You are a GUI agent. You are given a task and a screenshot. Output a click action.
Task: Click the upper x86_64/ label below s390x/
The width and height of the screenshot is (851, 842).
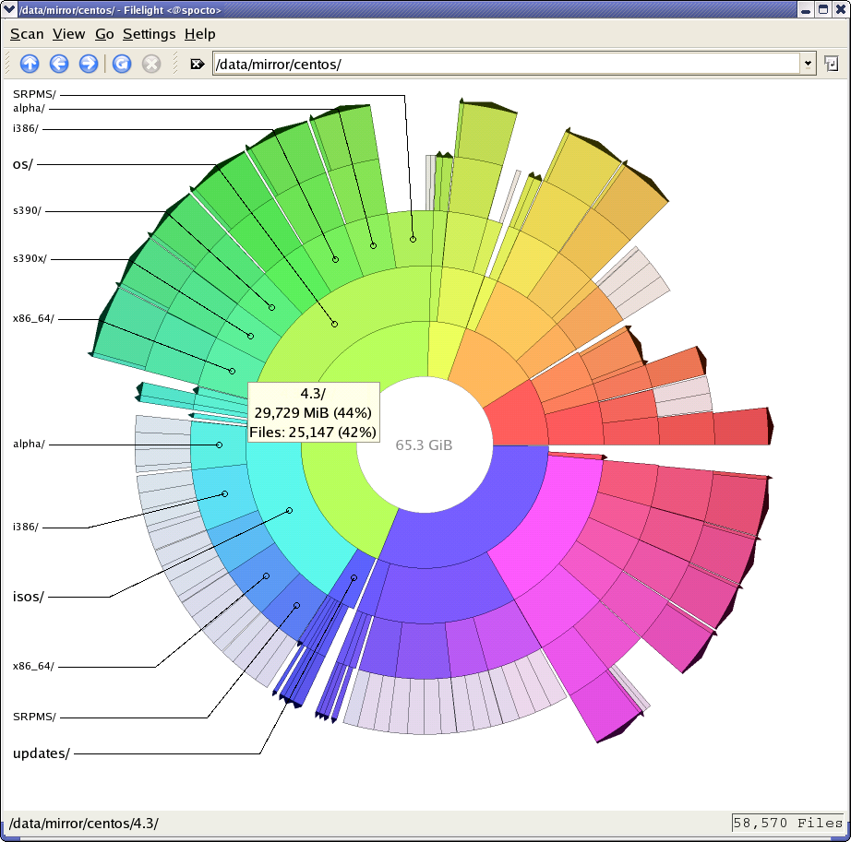[33, 318]
